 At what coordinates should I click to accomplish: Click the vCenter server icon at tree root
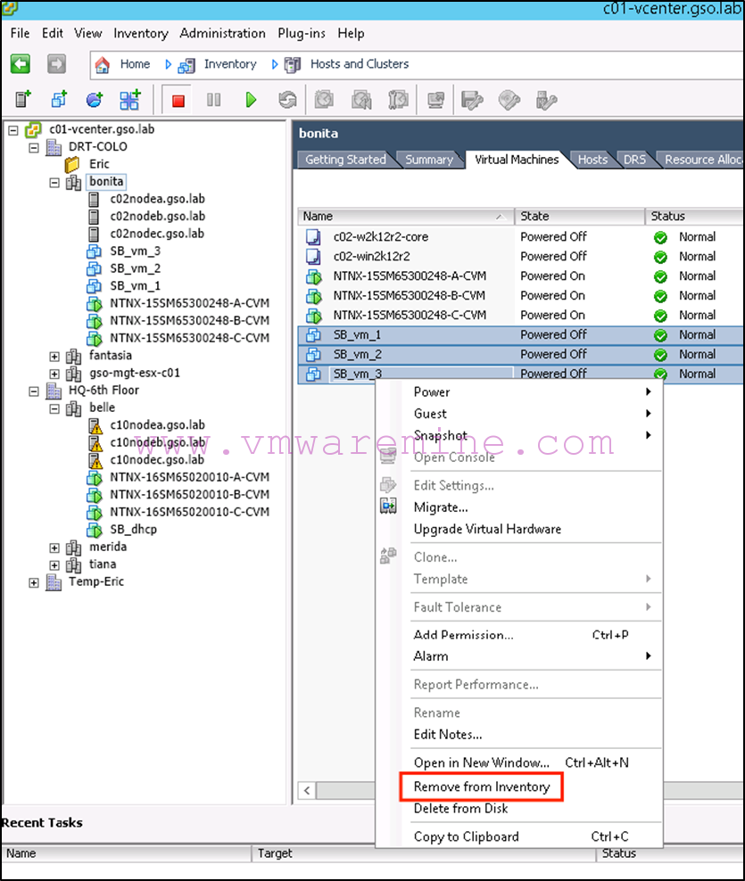click(33, 129)
